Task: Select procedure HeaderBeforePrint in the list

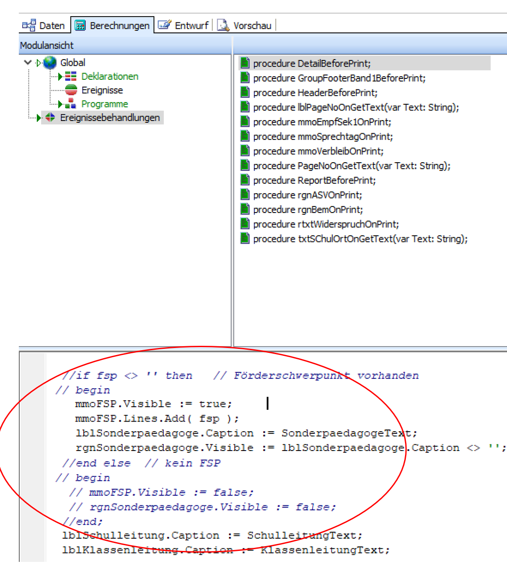Action: 315,92
